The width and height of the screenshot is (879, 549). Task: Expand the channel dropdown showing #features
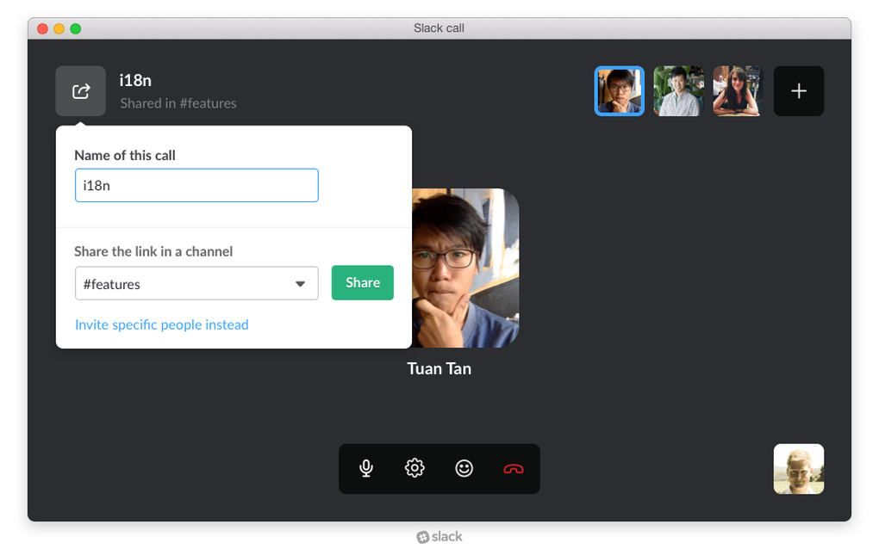coord(196,283)
